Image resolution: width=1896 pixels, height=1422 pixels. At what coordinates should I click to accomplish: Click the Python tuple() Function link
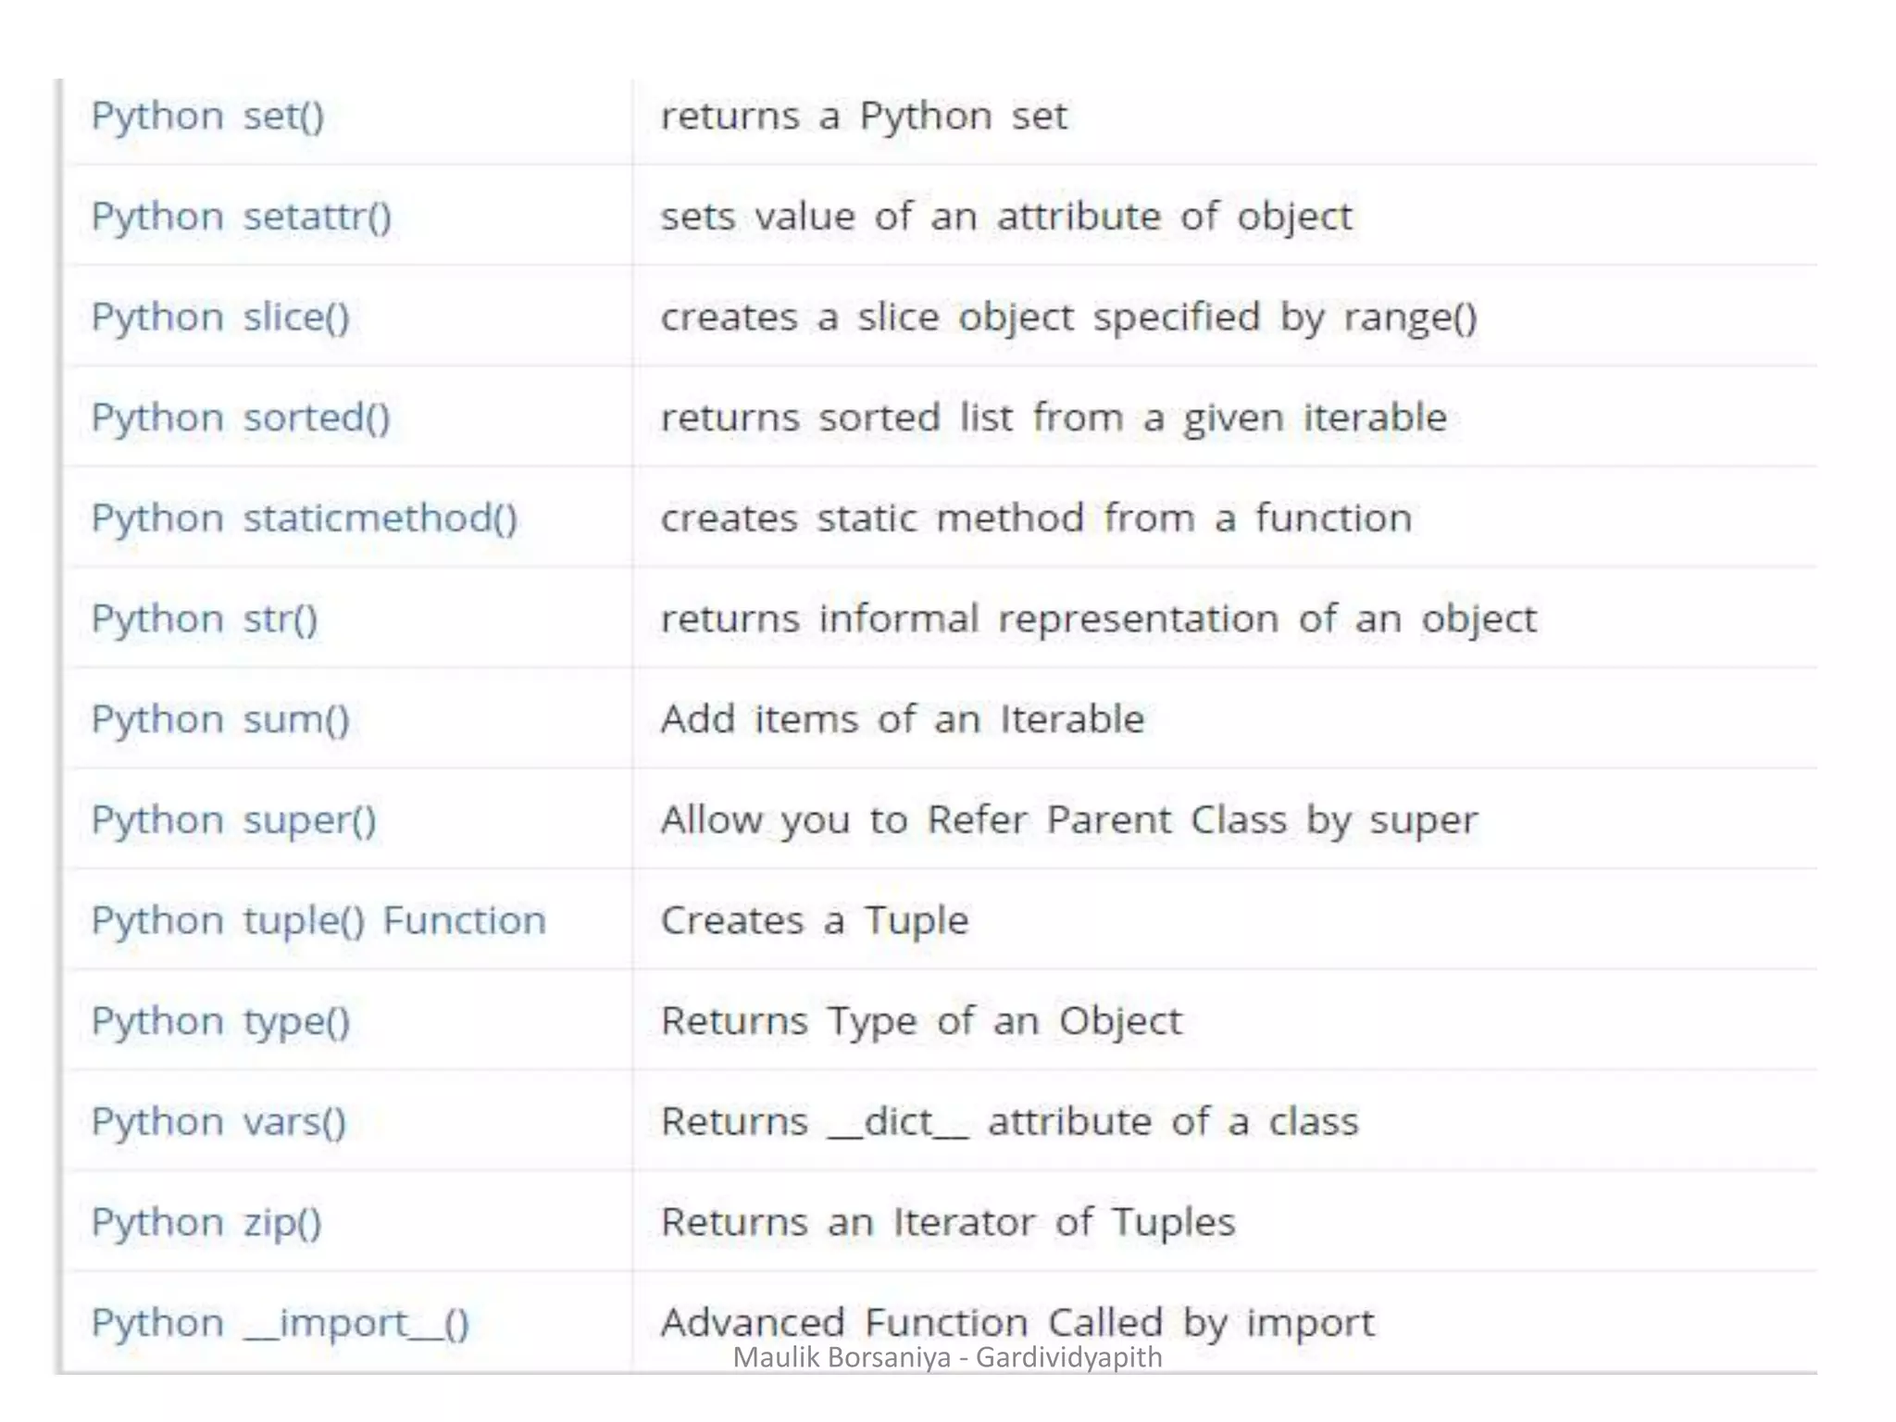pos(318,921)
